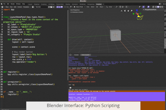Click the Autocomplete button in the console

[x=86, y=55]
